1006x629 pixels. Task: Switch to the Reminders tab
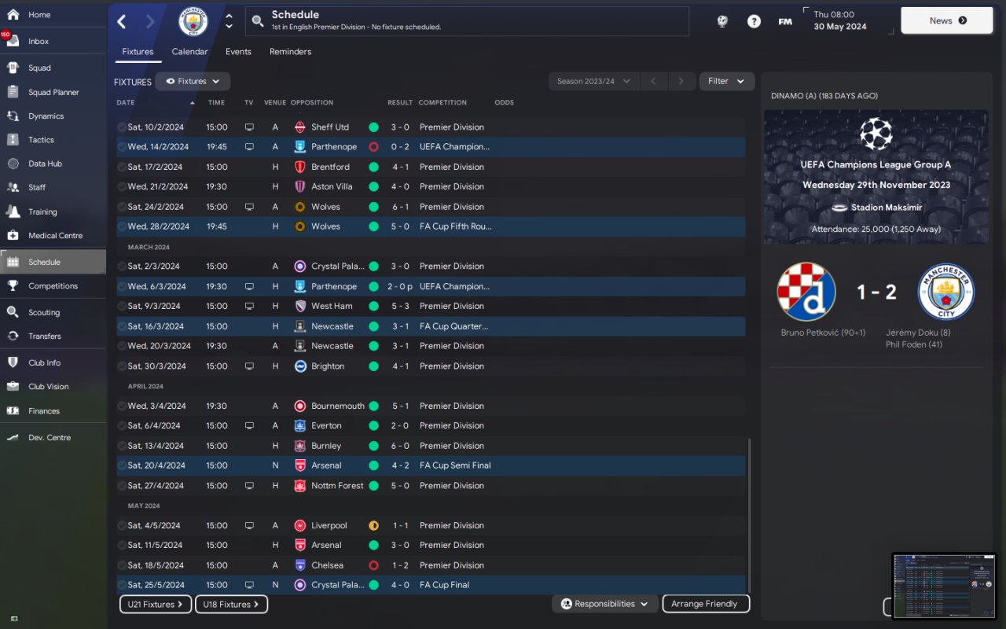tap(291, 52)
